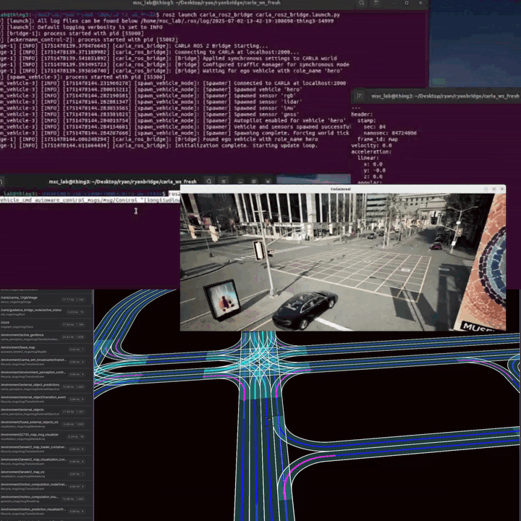The height and width of the screenshot is (521, 521).
Task: Click the ros2 launch command line in top terminal
Action: (251, 14)
